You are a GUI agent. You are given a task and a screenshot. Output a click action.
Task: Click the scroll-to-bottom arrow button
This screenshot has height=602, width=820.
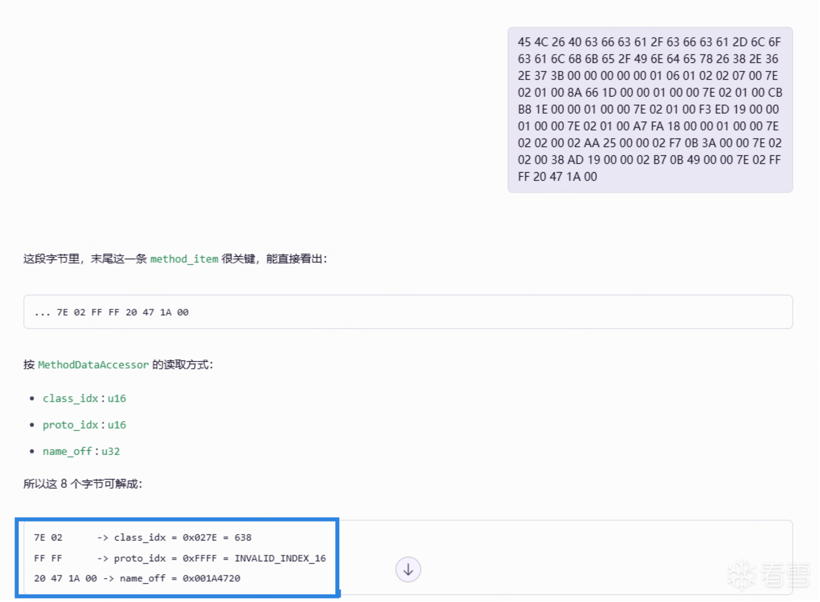408,569
